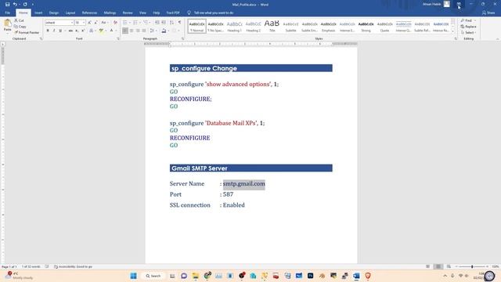
Task: Apply superscript formatting
Action: coord(83,31)
